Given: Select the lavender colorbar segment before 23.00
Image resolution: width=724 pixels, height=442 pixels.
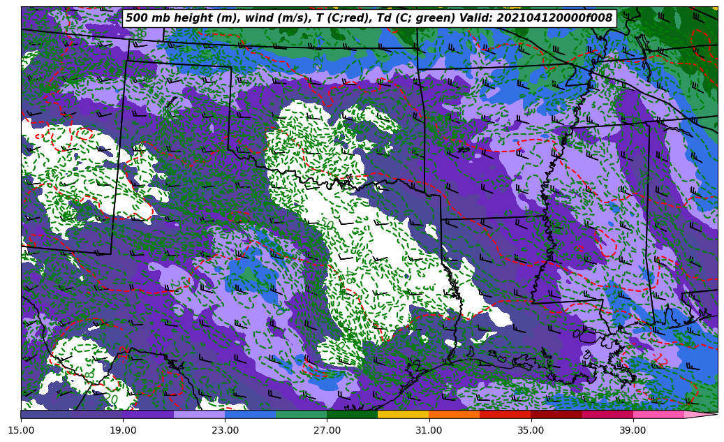Looking at the screenshot, I should pyautogui.click(x=199, y=415).
